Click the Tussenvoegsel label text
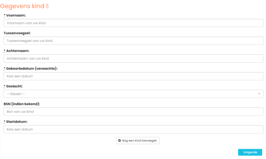Image resolution: width=266 pixels, height=159 pixels. click(x=17, y=33)
